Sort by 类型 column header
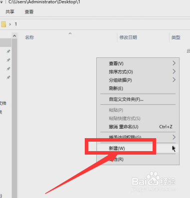Viewport: 190px width, 198px height. 176,37
